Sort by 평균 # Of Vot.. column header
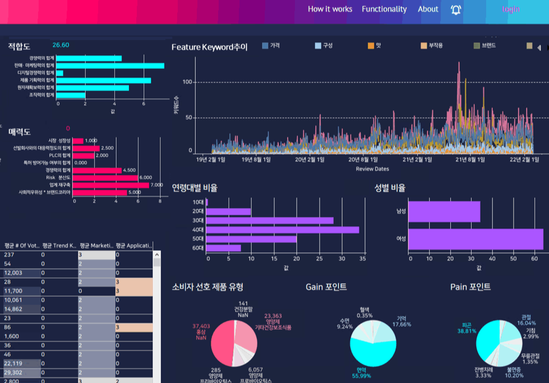 (x=21, y=246)
